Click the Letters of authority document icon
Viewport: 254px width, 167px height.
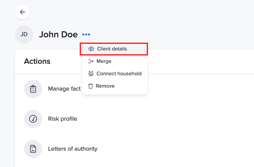point(33,149)
